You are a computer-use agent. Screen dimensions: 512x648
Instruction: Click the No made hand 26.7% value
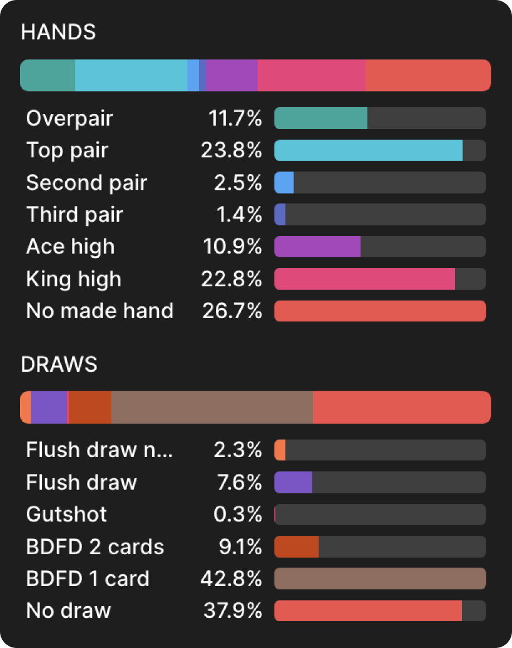pos(231,311)
